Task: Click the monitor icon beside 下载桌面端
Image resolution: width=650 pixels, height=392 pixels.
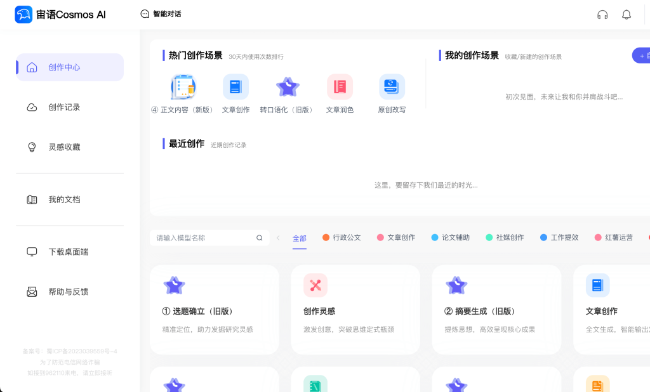Action: [32, 252]
